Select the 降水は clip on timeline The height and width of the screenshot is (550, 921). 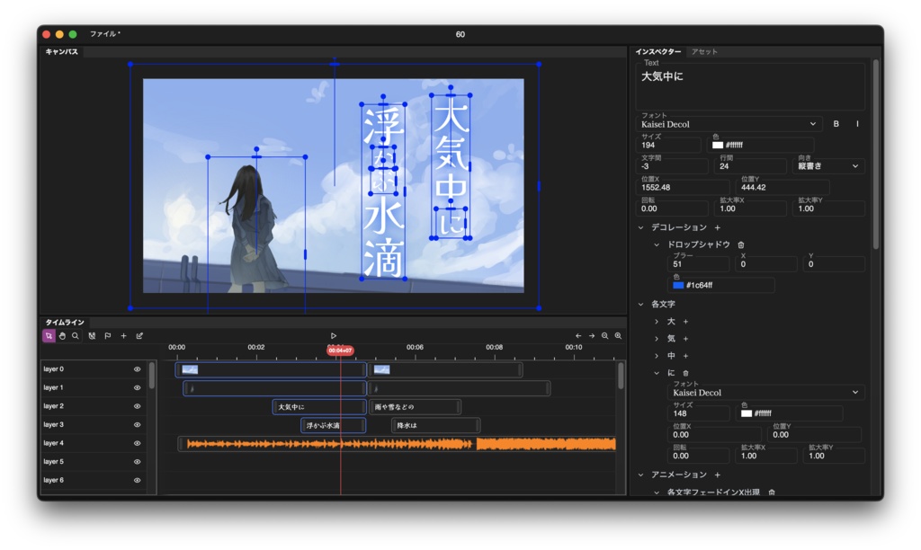[x=435, y=425]
